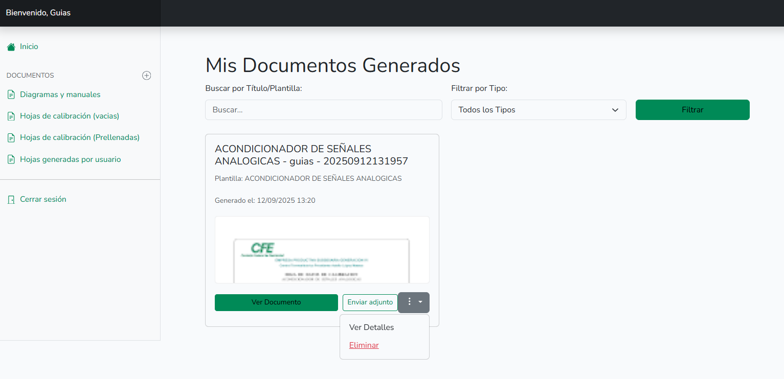Click the plus icon next to DOCUMENTOS
The width and height of the screenshot is (784, 379).
pos(146,75)
